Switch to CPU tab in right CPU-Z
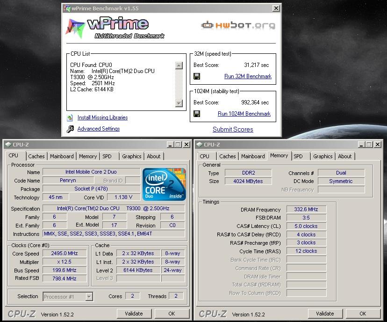 coord(207,156)
